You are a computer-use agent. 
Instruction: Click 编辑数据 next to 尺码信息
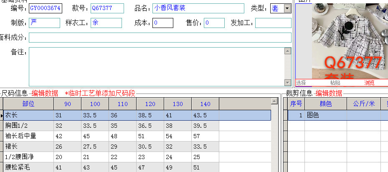click(x=45, y=93)
